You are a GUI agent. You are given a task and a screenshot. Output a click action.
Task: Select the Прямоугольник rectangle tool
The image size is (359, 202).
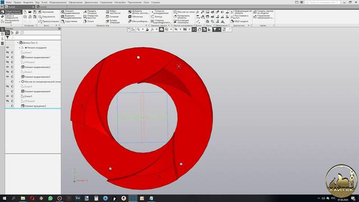click(x=48, y=21)
